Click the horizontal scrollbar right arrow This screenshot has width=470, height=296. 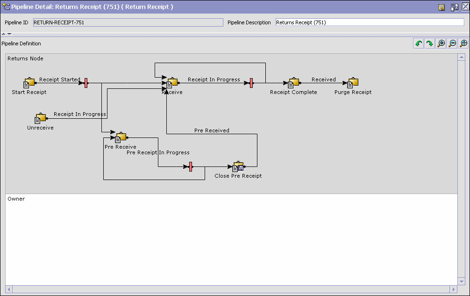[453, 289]
